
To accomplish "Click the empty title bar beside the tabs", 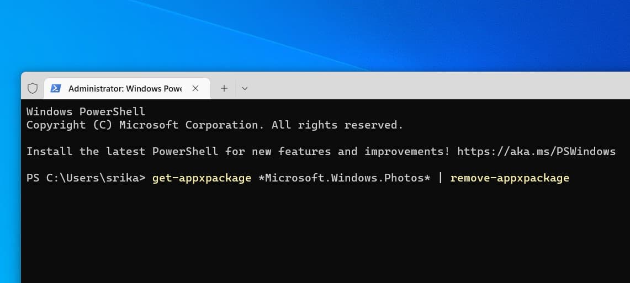I will pyautogui.click(x=431, y=87).
